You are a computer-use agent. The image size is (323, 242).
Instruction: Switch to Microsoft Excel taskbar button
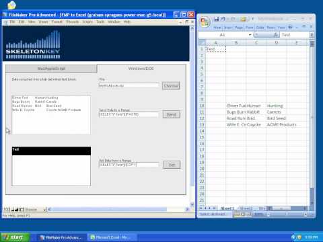(112, 237)
